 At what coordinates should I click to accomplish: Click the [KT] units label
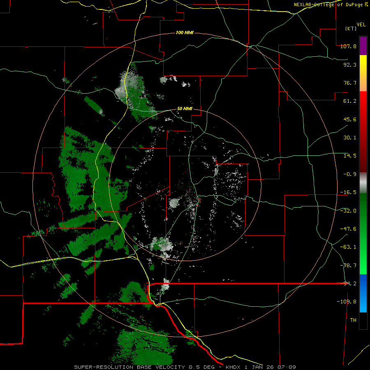351,28
